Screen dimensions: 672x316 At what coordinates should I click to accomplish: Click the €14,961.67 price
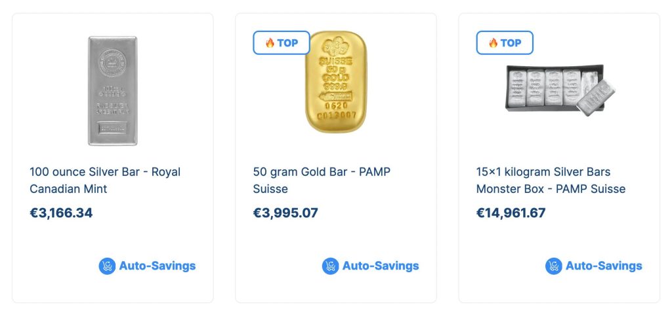511,213
